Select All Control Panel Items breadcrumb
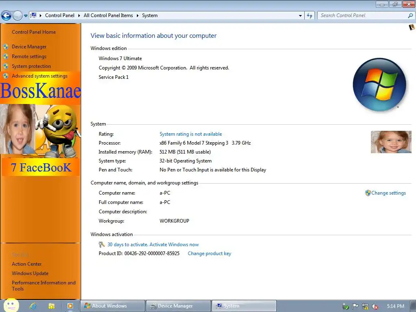The height and width of the screenshot is (312, 416). coord(108,15)
